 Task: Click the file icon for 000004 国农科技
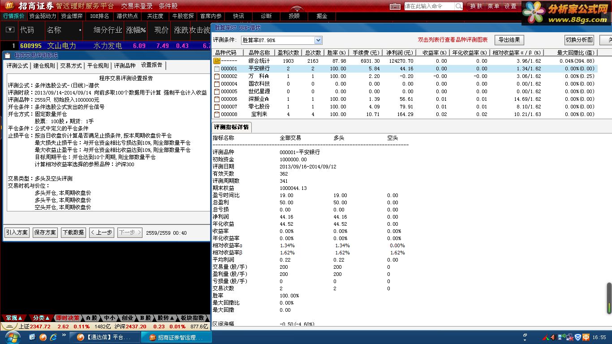click(217, 84)
